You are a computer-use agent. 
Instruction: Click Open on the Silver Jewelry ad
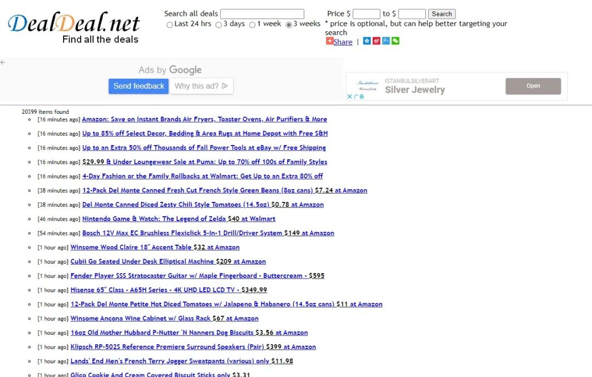(533, 86)
